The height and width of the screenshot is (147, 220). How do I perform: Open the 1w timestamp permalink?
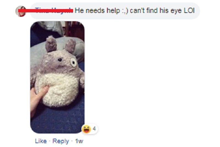79,141
